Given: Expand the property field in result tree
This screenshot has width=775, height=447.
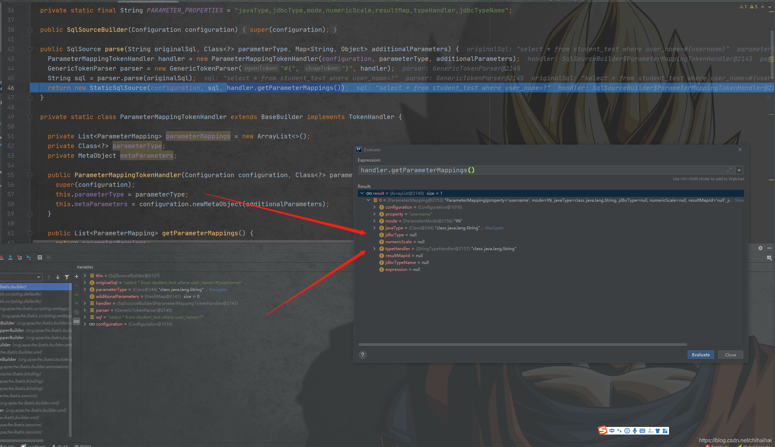Looking at the screenshot, I should tap(374, 214).
